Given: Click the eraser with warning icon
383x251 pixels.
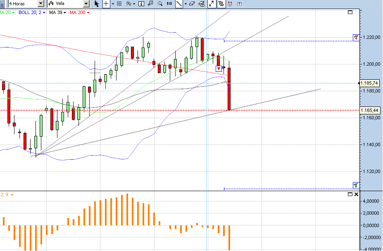Looking at the screenshot, I should [202, 4].
